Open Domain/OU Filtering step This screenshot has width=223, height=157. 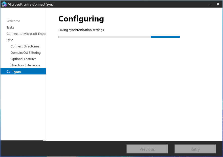coord(26,53)
